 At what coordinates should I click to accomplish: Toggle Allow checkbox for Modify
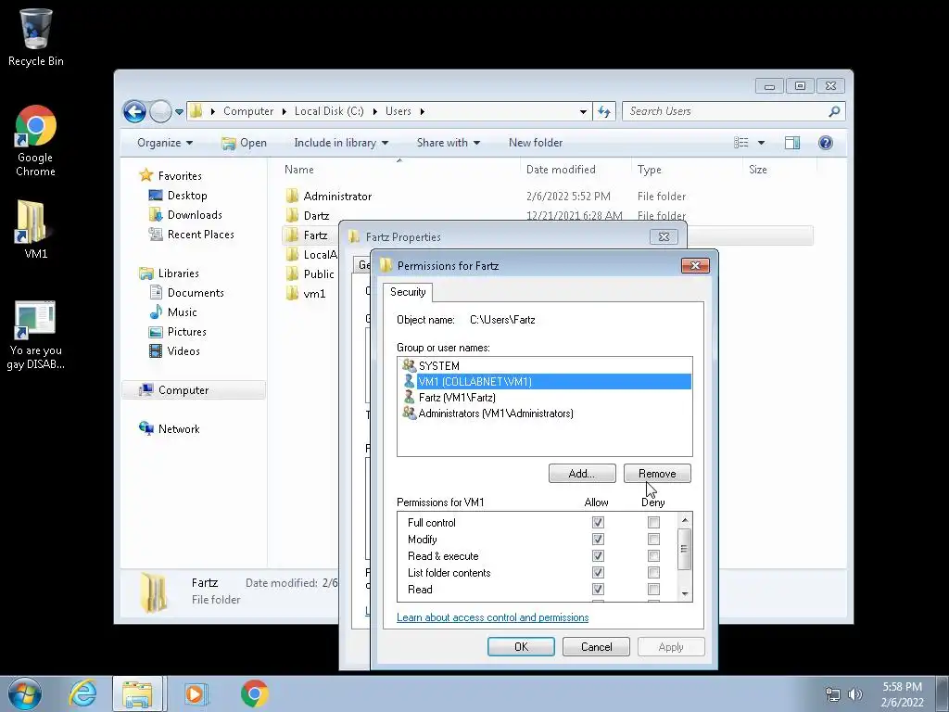pos(598,539)
